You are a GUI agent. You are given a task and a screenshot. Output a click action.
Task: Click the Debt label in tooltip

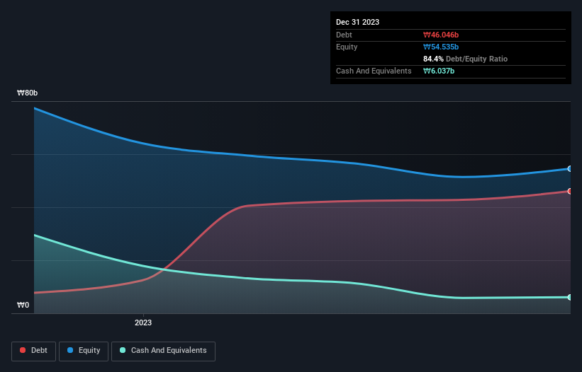344,35
